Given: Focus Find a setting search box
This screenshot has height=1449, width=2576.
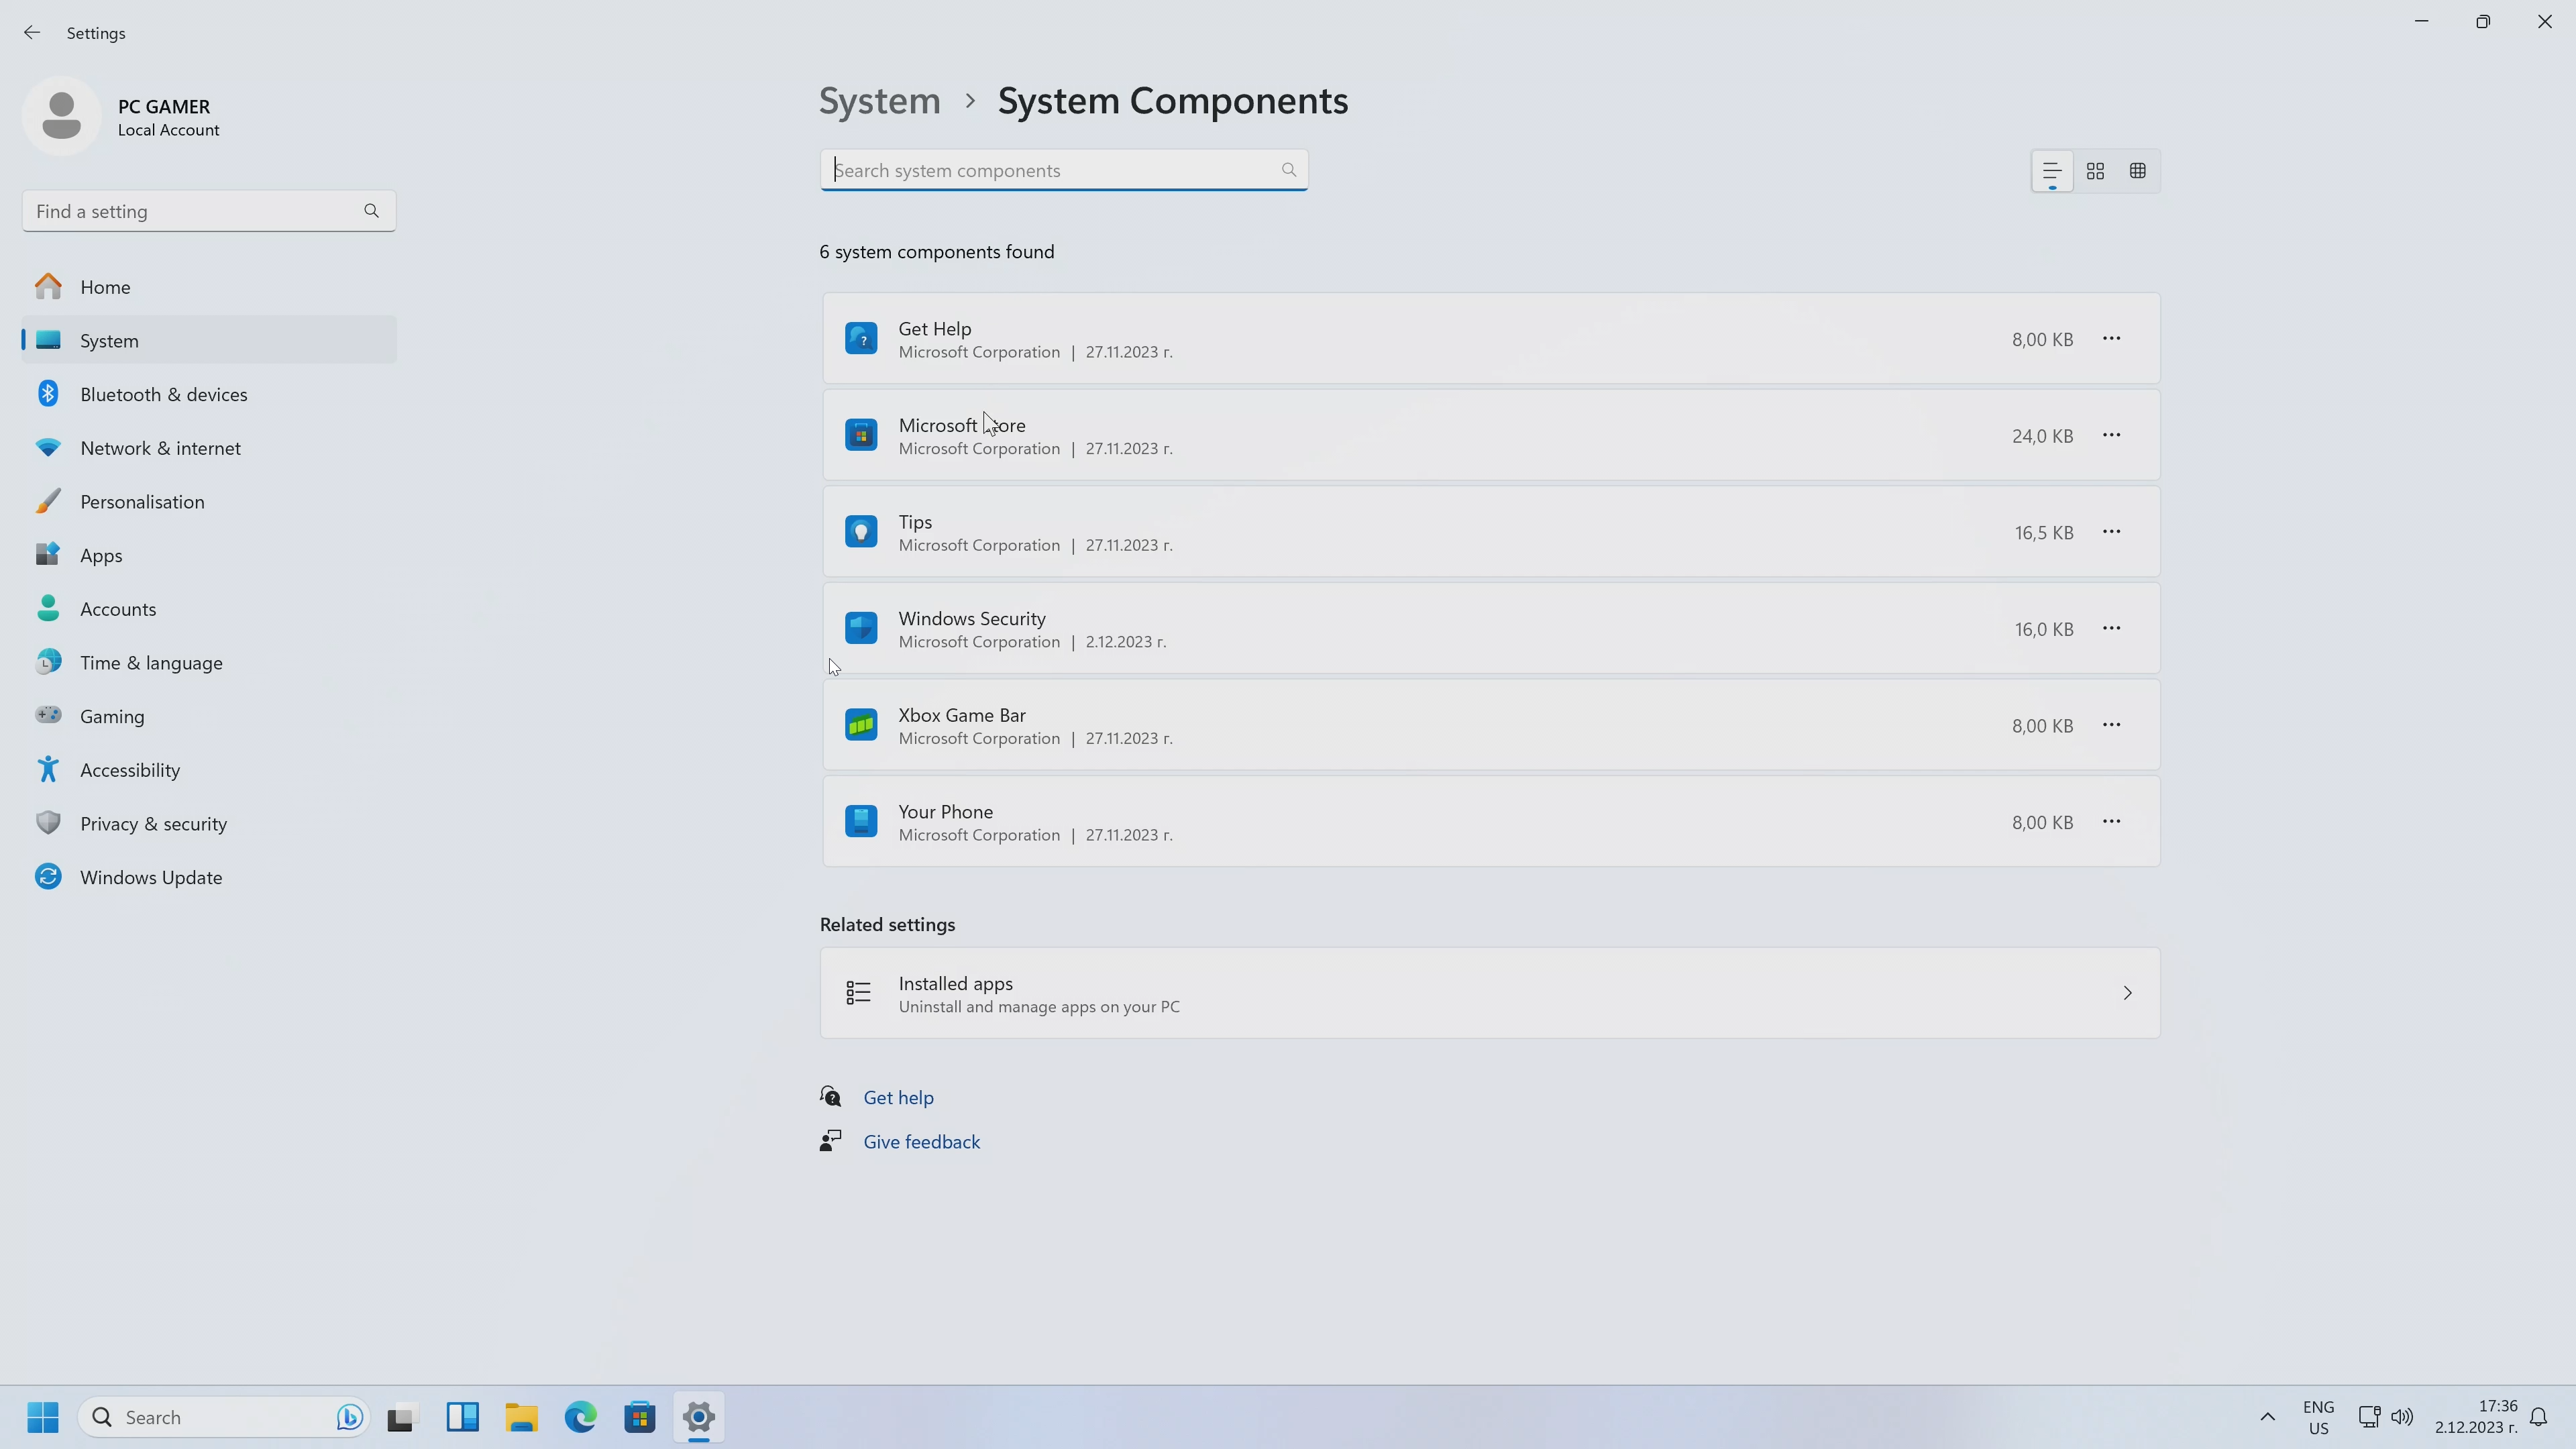Looking at the screenshot, I should click(209, 211).
